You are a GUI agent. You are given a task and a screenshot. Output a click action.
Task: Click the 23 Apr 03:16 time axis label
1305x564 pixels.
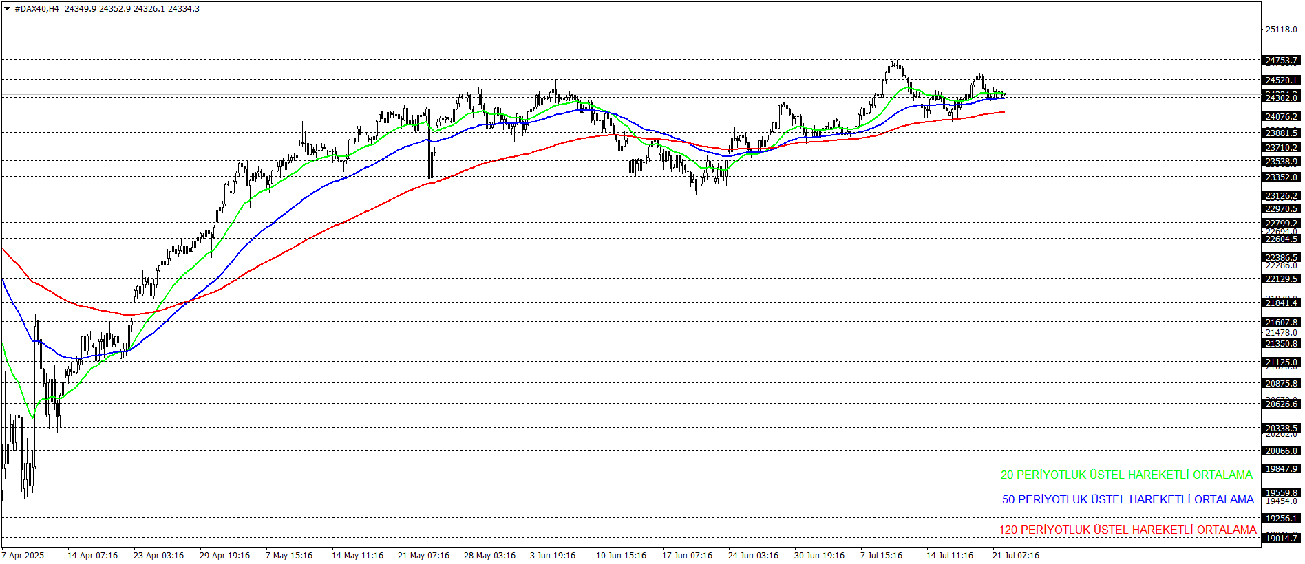click(x=158, y=556)
